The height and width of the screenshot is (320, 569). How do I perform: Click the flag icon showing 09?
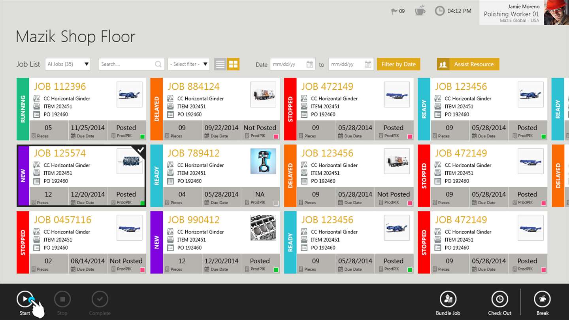(x=394, y=11)
